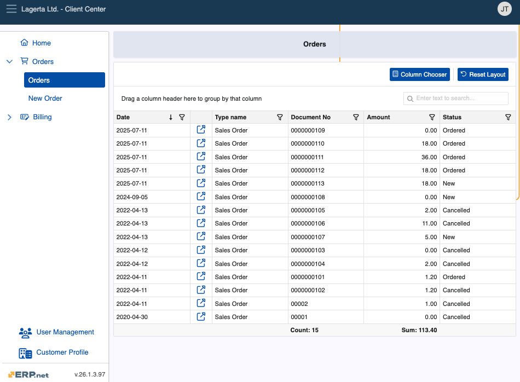Click the Sum: 113.40 total
The image size is (520, 382).
[419, 330]
